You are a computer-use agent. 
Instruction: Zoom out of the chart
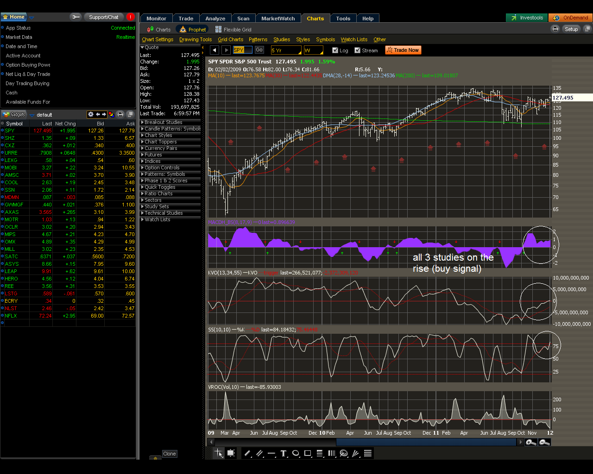545,443
